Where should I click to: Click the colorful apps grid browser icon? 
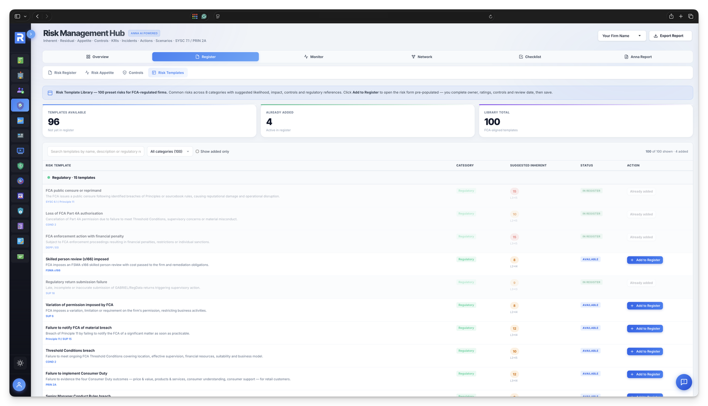194,17
